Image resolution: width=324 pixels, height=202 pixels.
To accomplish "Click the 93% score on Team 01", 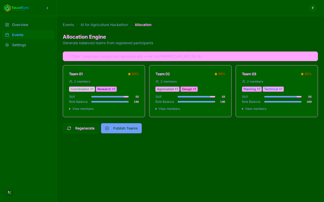I will point(135,74).
